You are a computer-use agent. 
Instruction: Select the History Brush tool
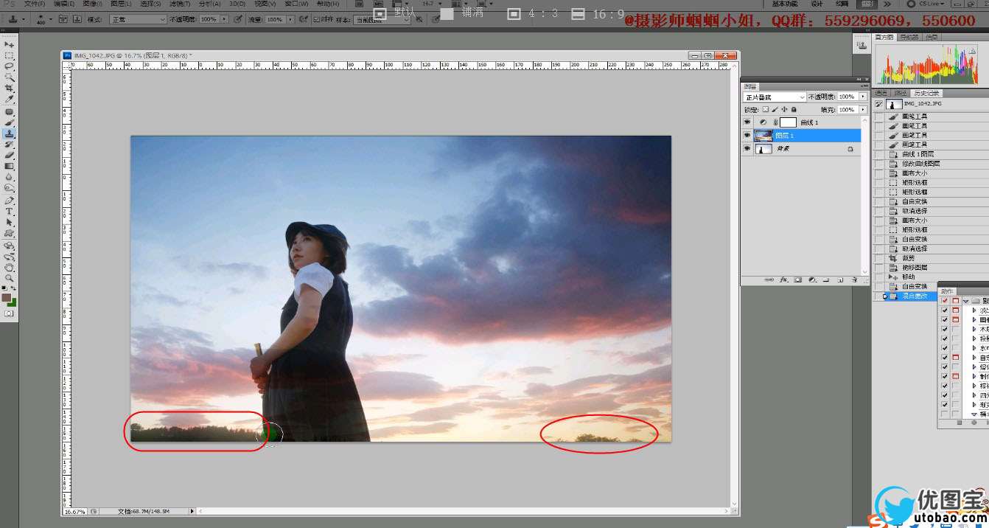pos(10,145)
